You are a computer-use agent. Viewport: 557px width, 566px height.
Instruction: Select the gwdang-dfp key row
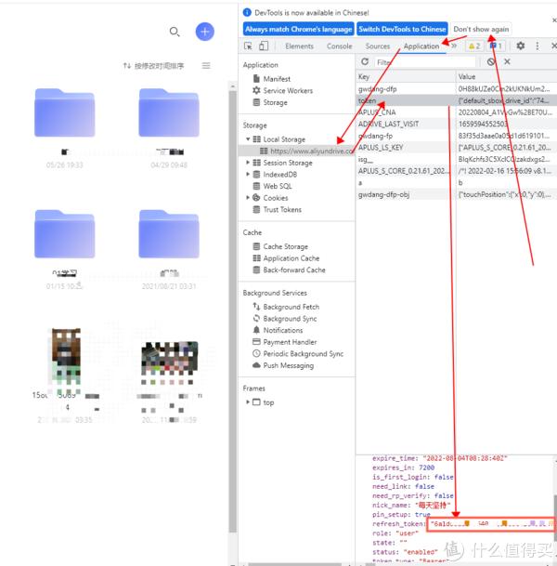coord(456,89)
